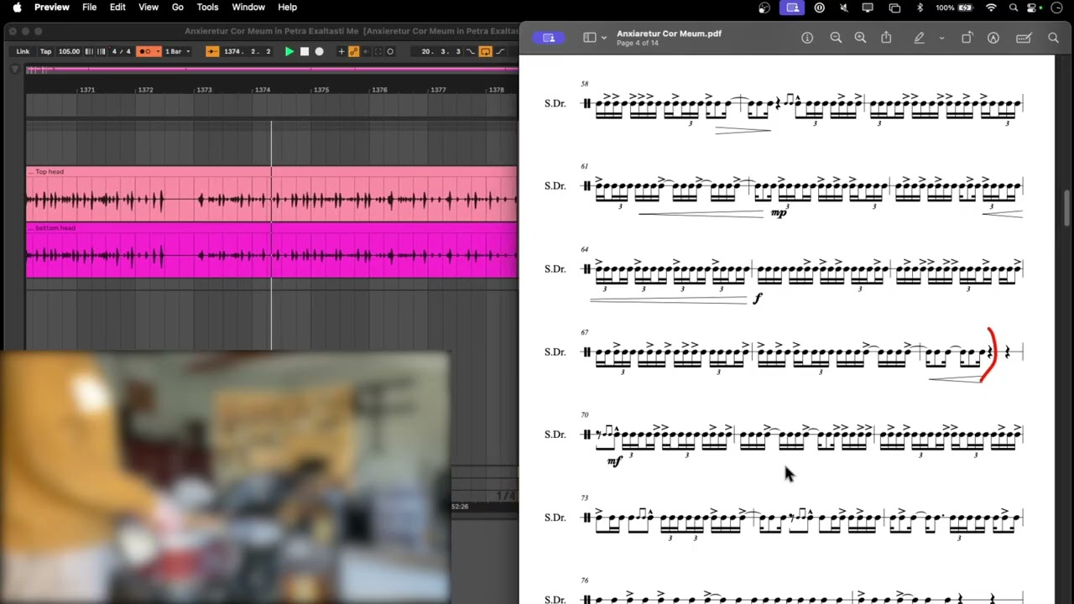Click the Zoom Out magnifier in Preview
The width and height of the screenshot is (1074, 604).
pyautogui.click(x=836, y=38)
